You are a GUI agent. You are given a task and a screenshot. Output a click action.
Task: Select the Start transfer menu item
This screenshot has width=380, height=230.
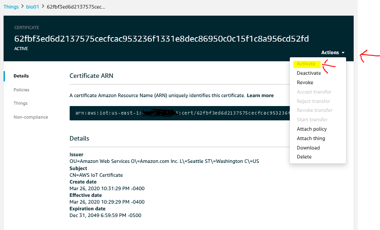click(x=312, y=119)
